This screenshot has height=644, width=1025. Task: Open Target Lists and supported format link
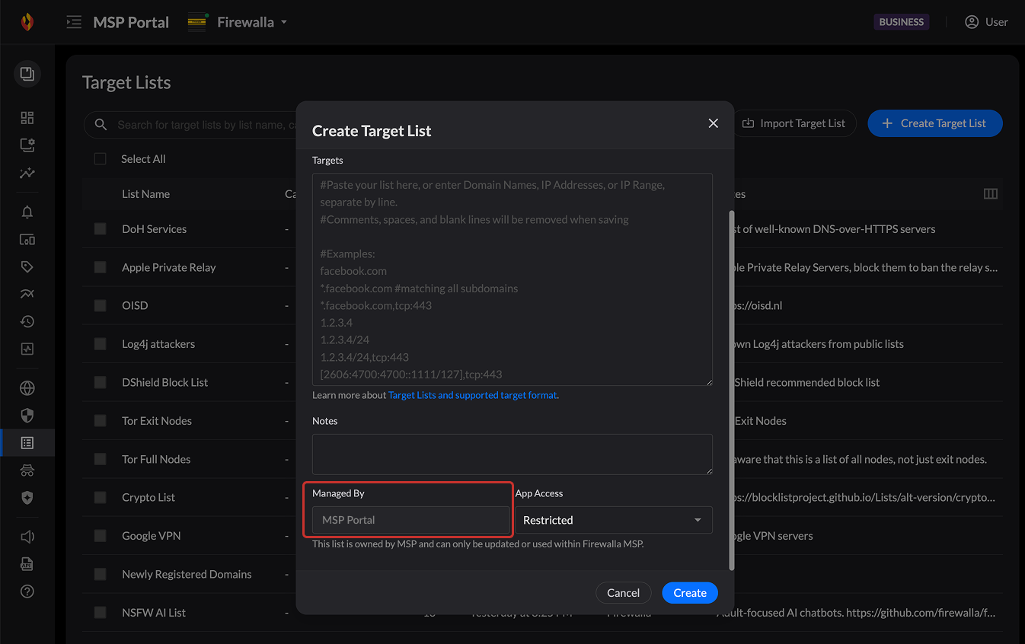point(472,395)
